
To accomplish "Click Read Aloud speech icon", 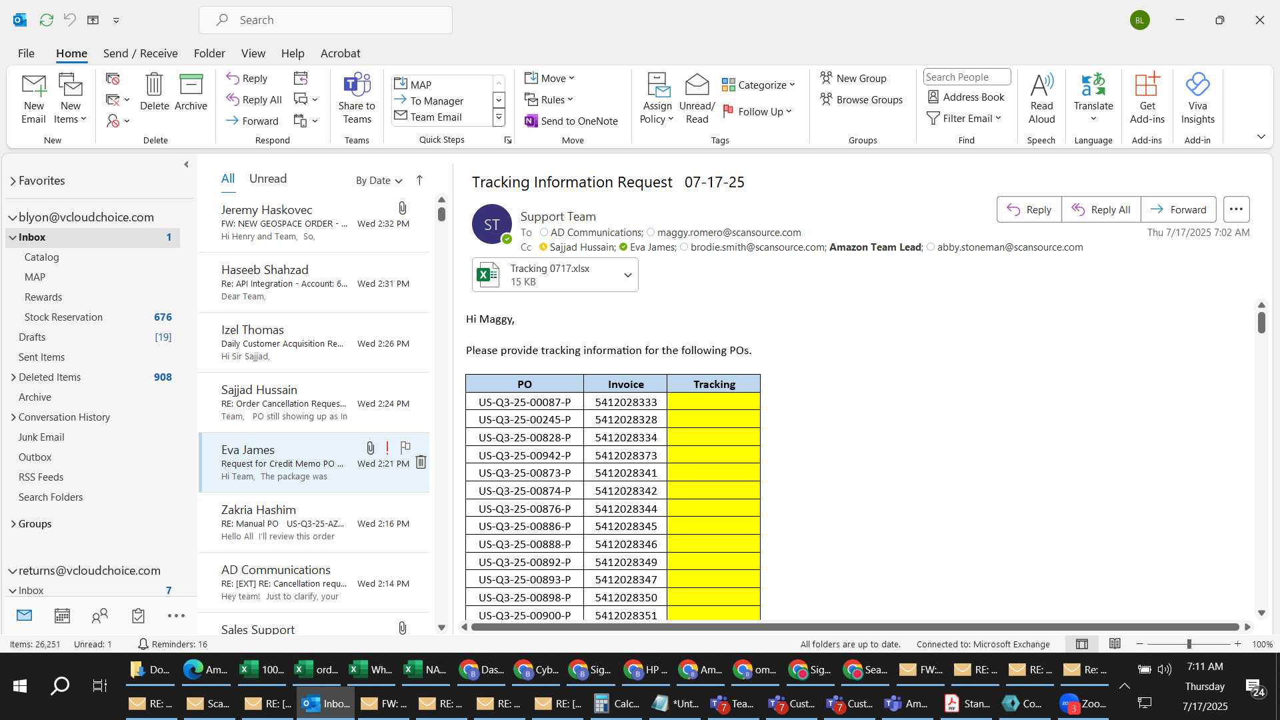I will point(1041,99).
